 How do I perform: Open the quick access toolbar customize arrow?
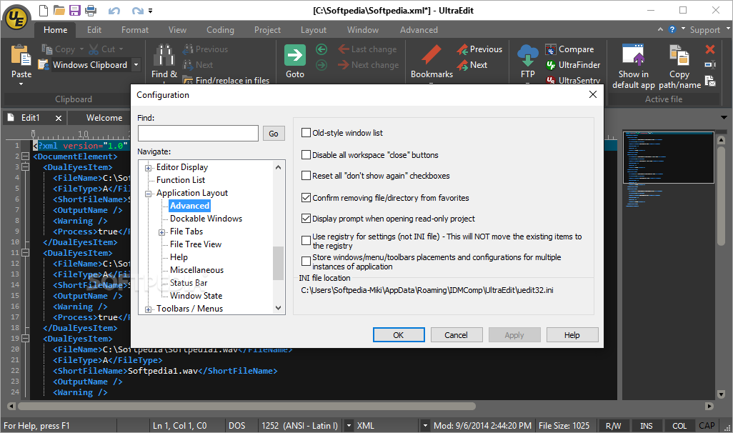151,10
